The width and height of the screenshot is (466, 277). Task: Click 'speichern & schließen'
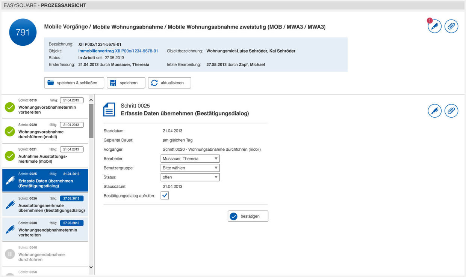(74, 82)
